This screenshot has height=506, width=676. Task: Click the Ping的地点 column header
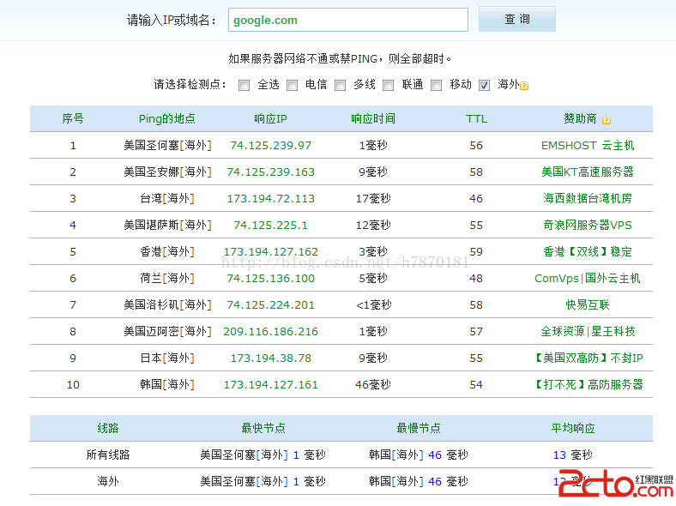point(166,119)
